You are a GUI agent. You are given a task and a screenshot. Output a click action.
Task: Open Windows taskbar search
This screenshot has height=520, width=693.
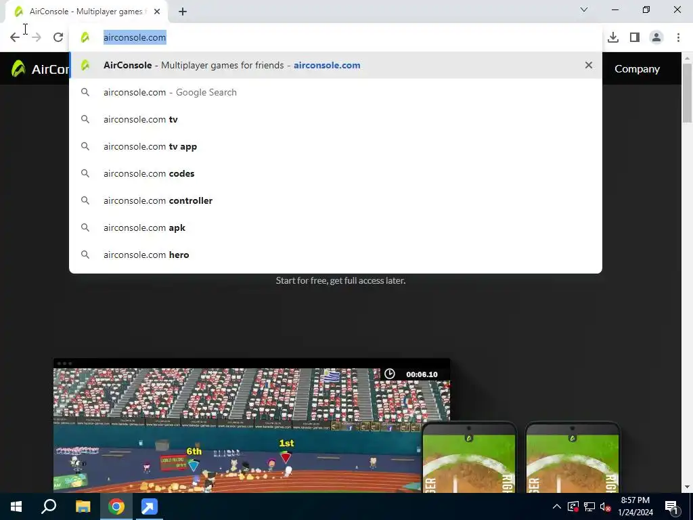pos(49,506)
